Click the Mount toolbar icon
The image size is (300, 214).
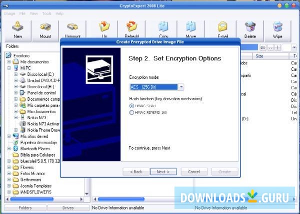[45, 30]
